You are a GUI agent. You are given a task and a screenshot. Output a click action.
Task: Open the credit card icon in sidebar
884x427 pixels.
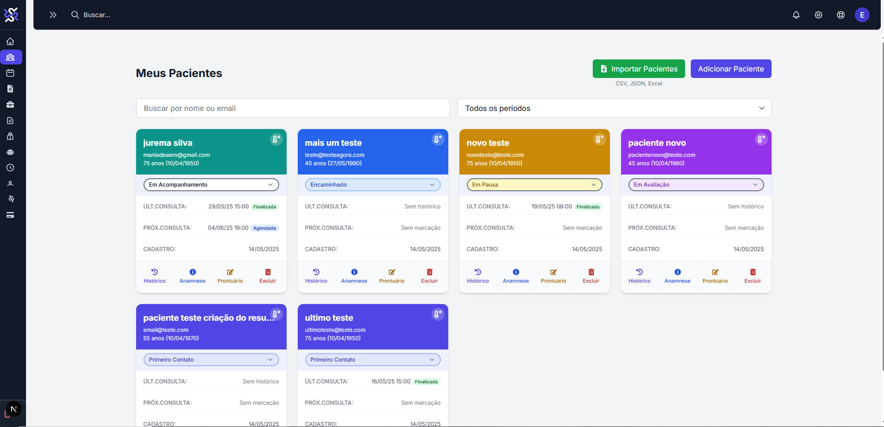10,215
